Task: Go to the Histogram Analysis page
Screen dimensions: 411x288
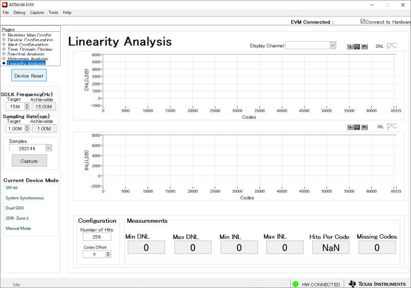Action: pos(28,59)
